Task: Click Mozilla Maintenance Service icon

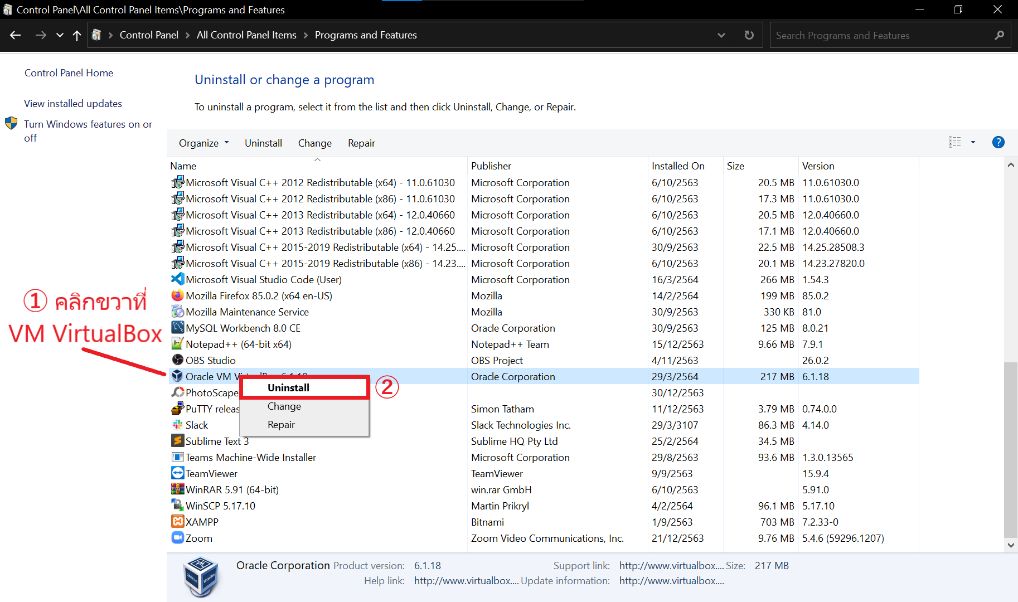Action: tap(177, 312)
